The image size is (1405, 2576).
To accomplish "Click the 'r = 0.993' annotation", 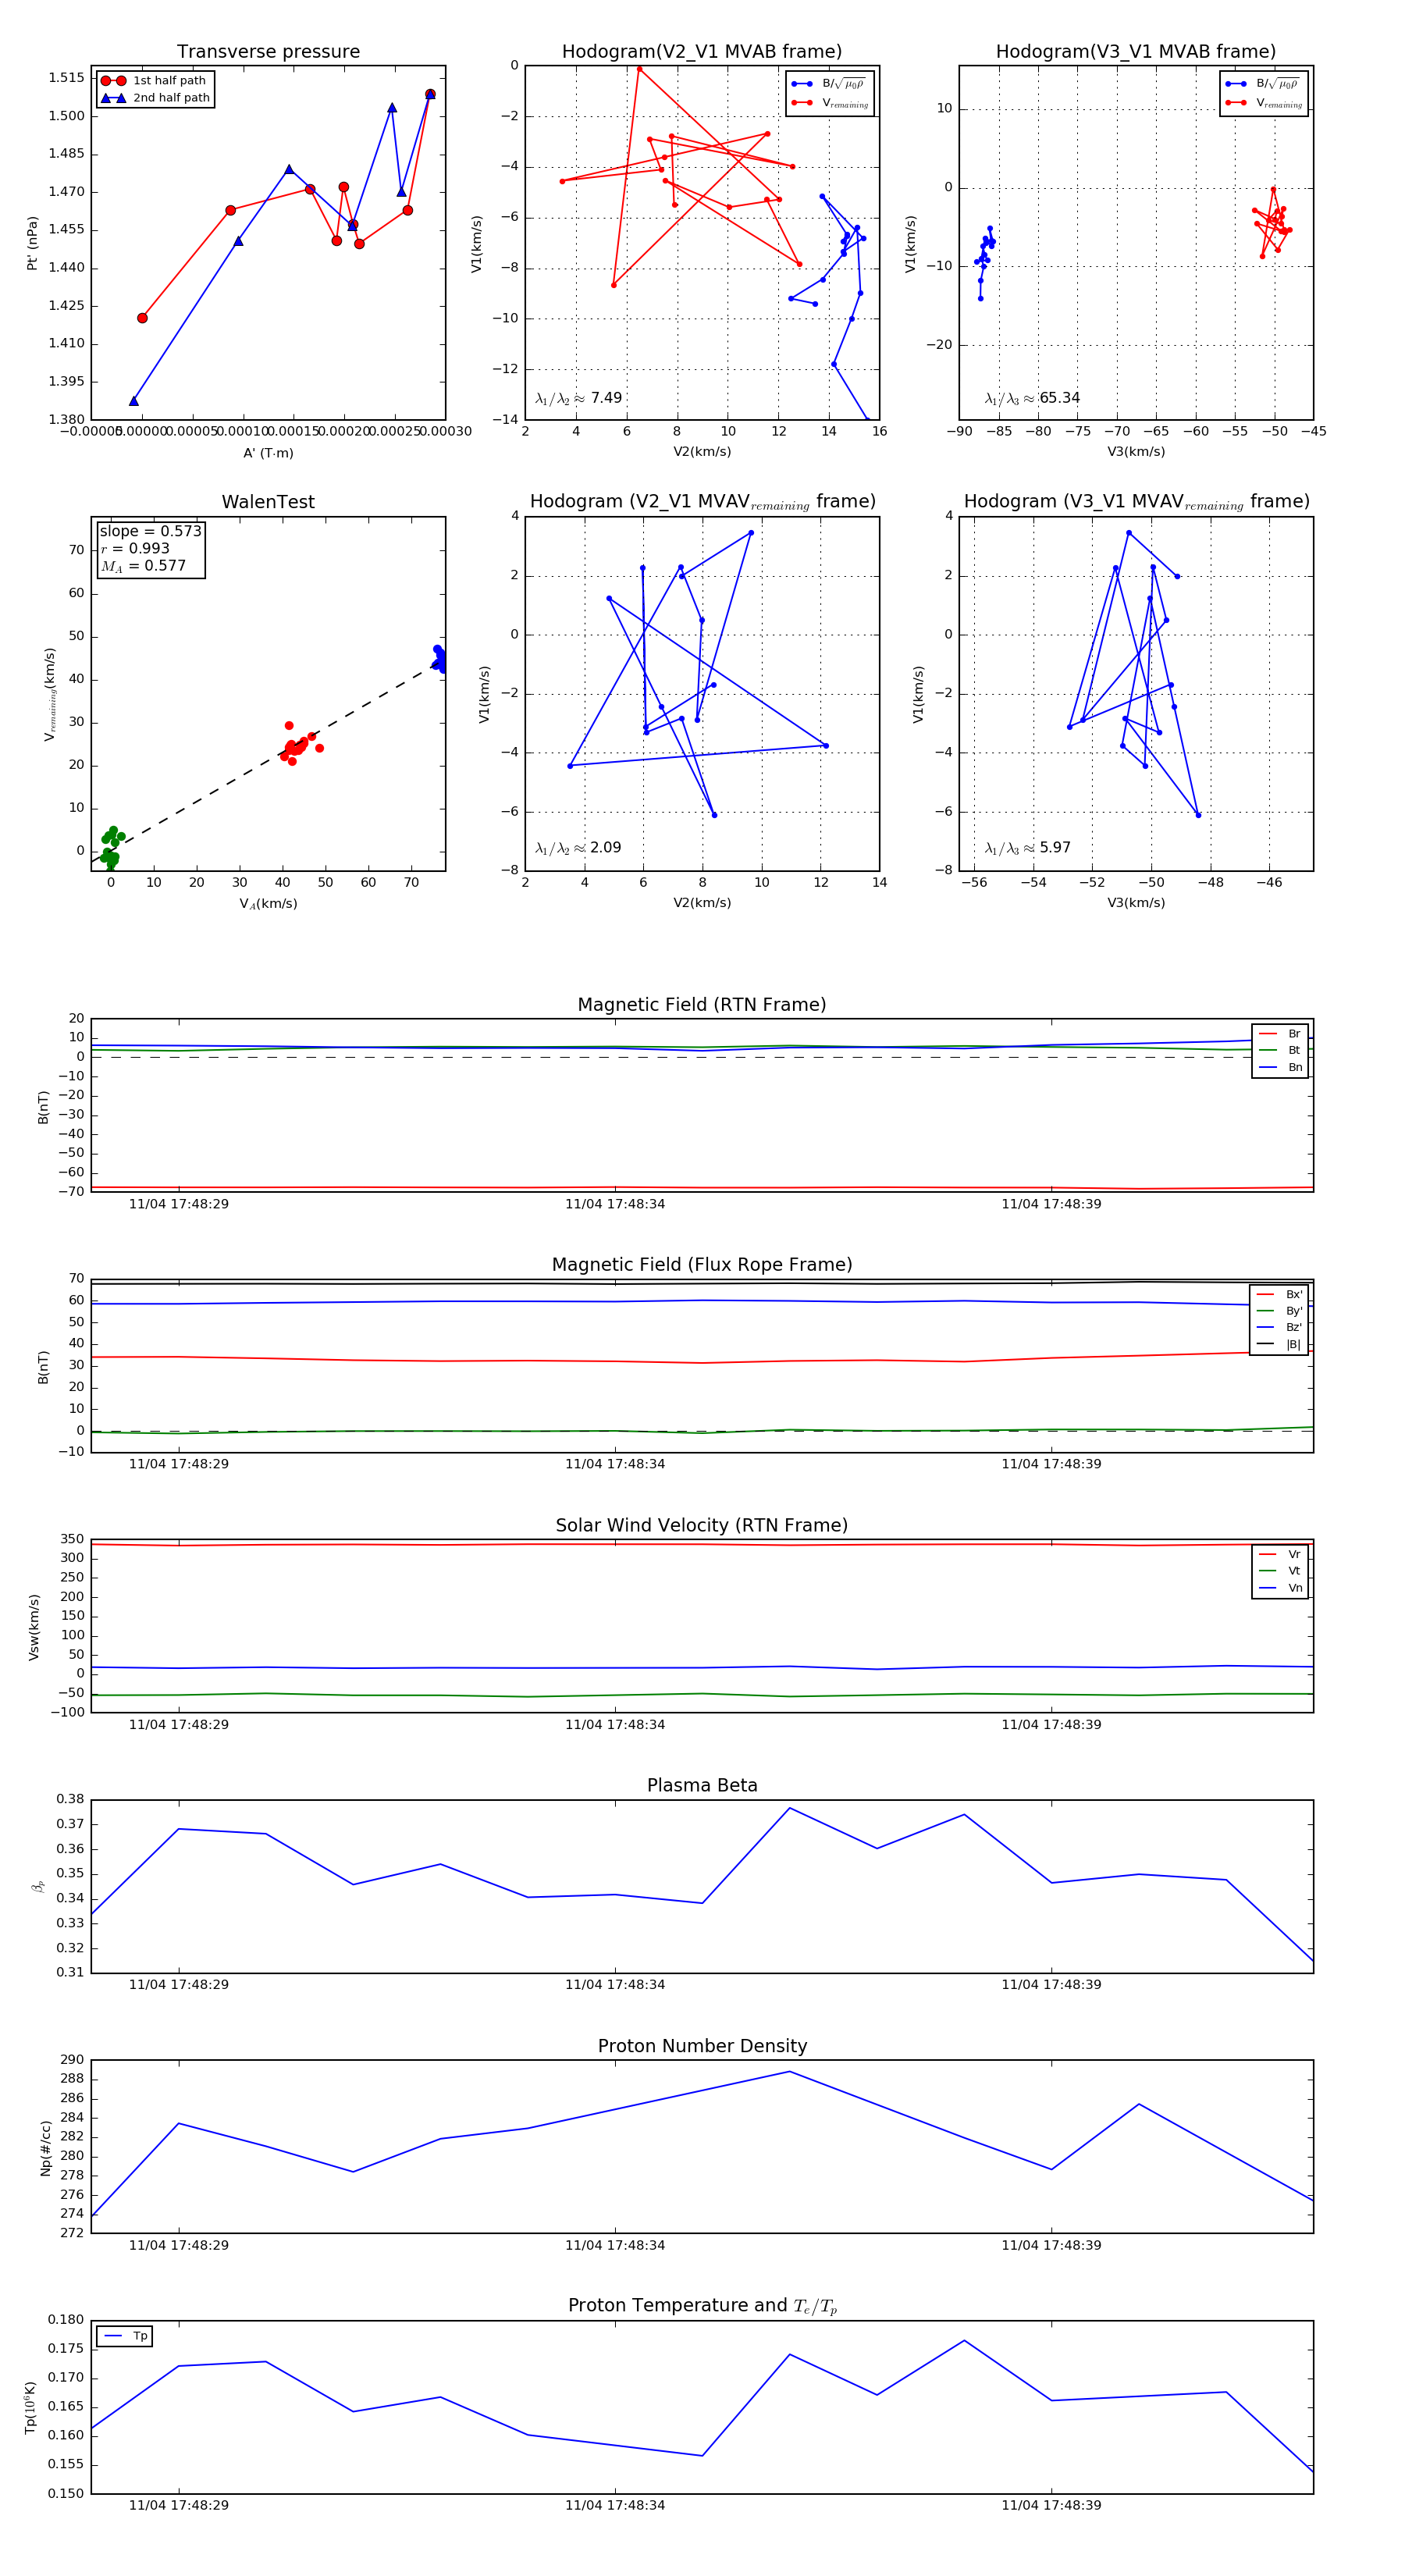I will [135, 548].
